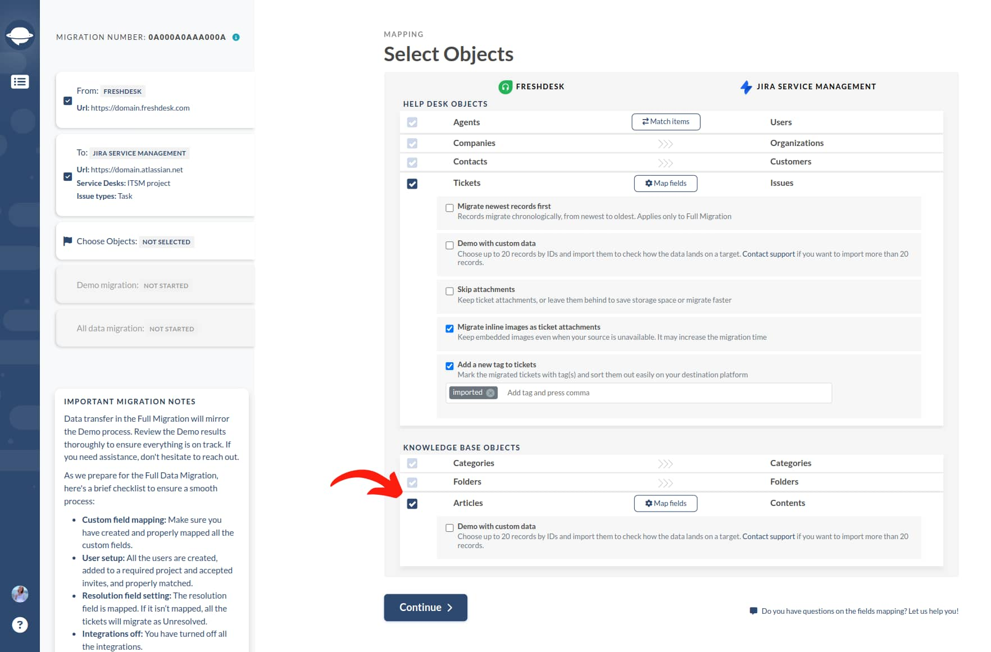Click the flag icon beside Choose Objects
The image size is (991, 652).
(x=68, y=241)
